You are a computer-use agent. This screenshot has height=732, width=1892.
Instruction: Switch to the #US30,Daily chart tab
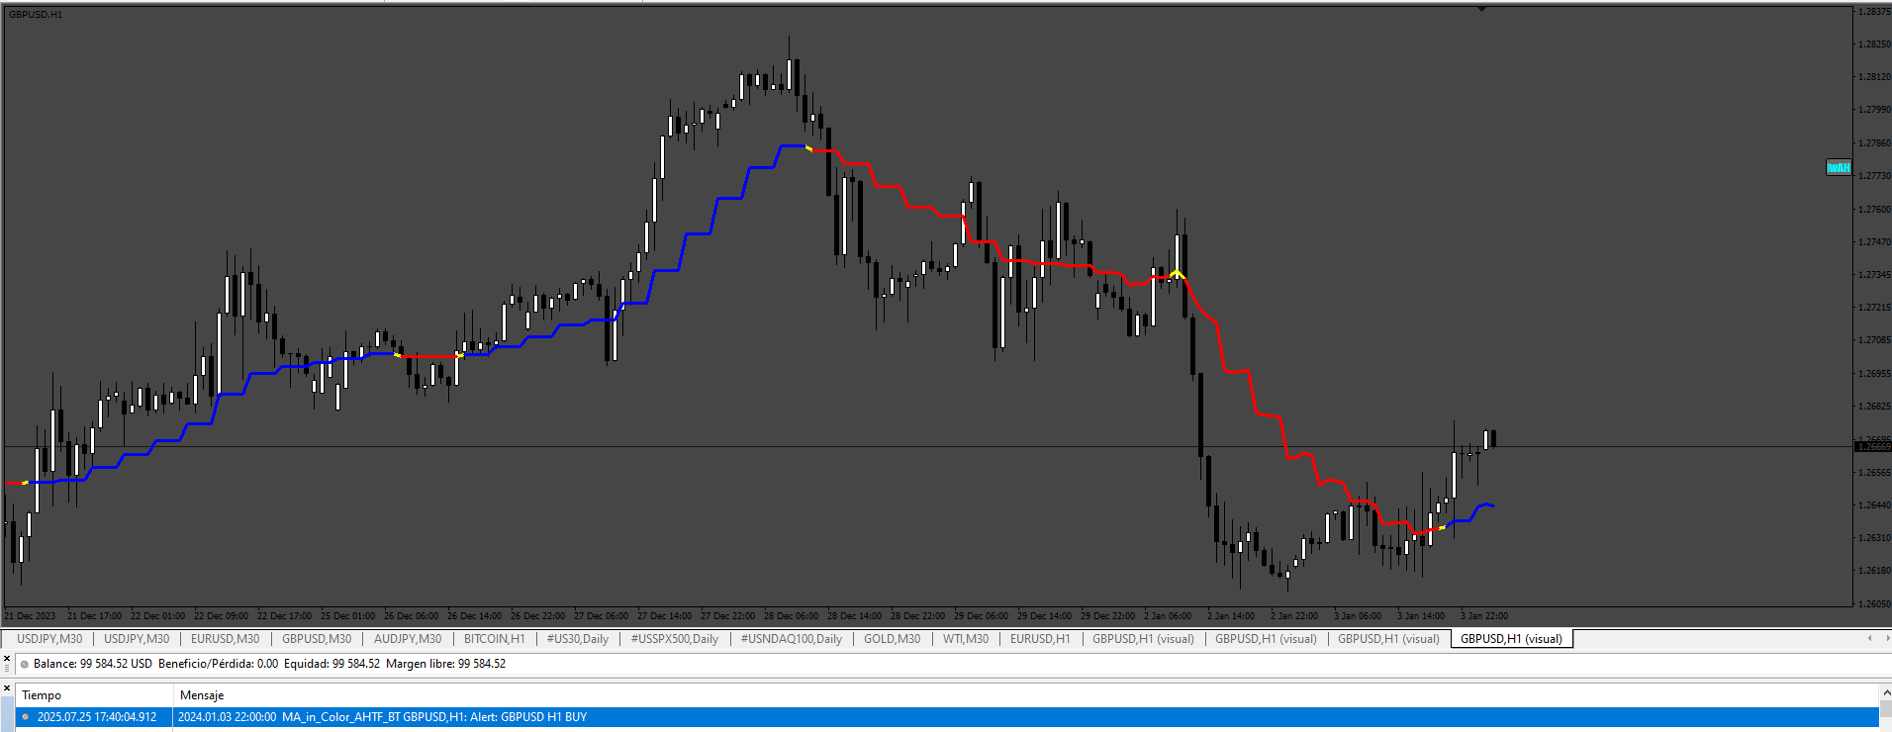(x=578, y=639)
